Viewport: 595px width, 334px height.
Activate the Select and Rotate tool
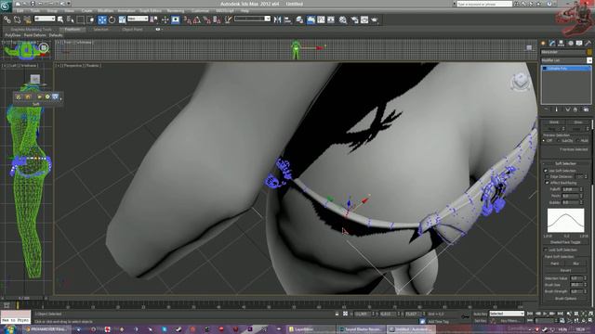click(112, 19)
